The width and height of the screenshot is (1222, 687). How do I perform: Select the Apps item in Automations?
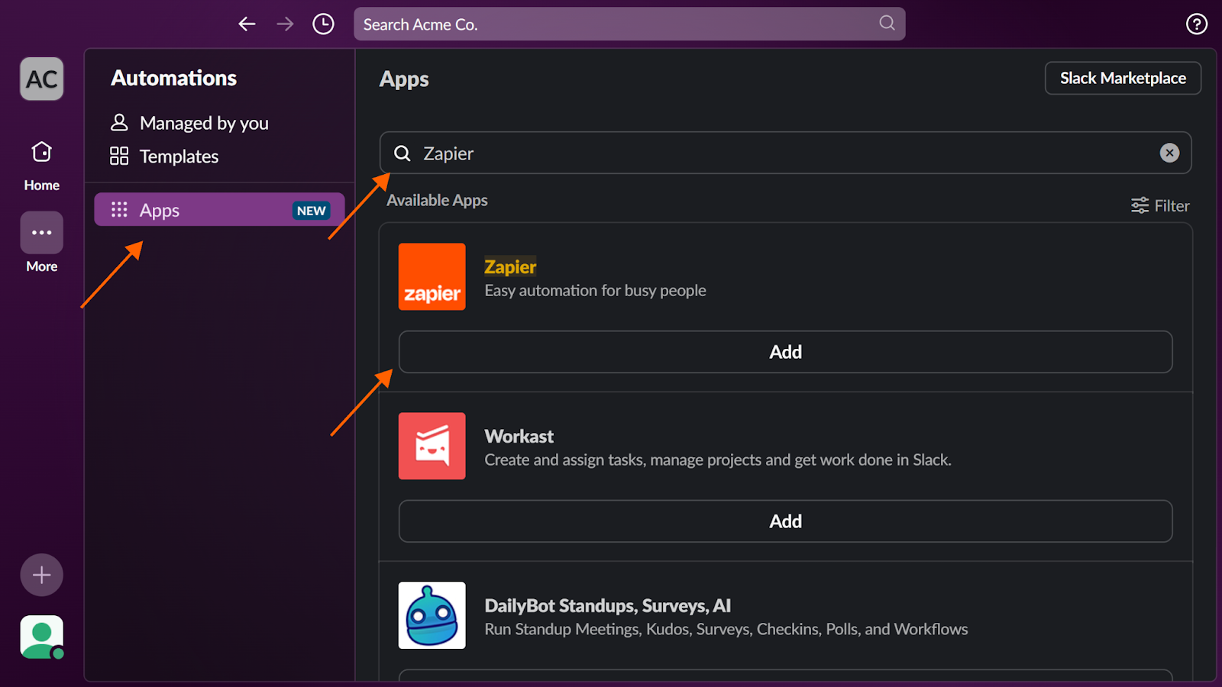tap(219, 210)
